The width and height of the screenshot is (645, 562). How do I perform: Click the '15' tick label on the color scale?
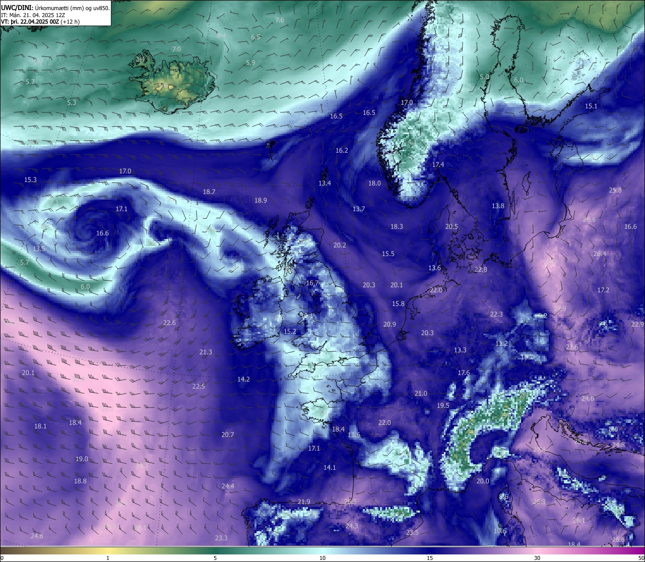click(430, 558)
